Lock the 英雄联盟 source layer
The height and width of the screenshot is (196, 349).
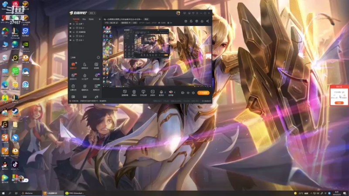(74, 32)
